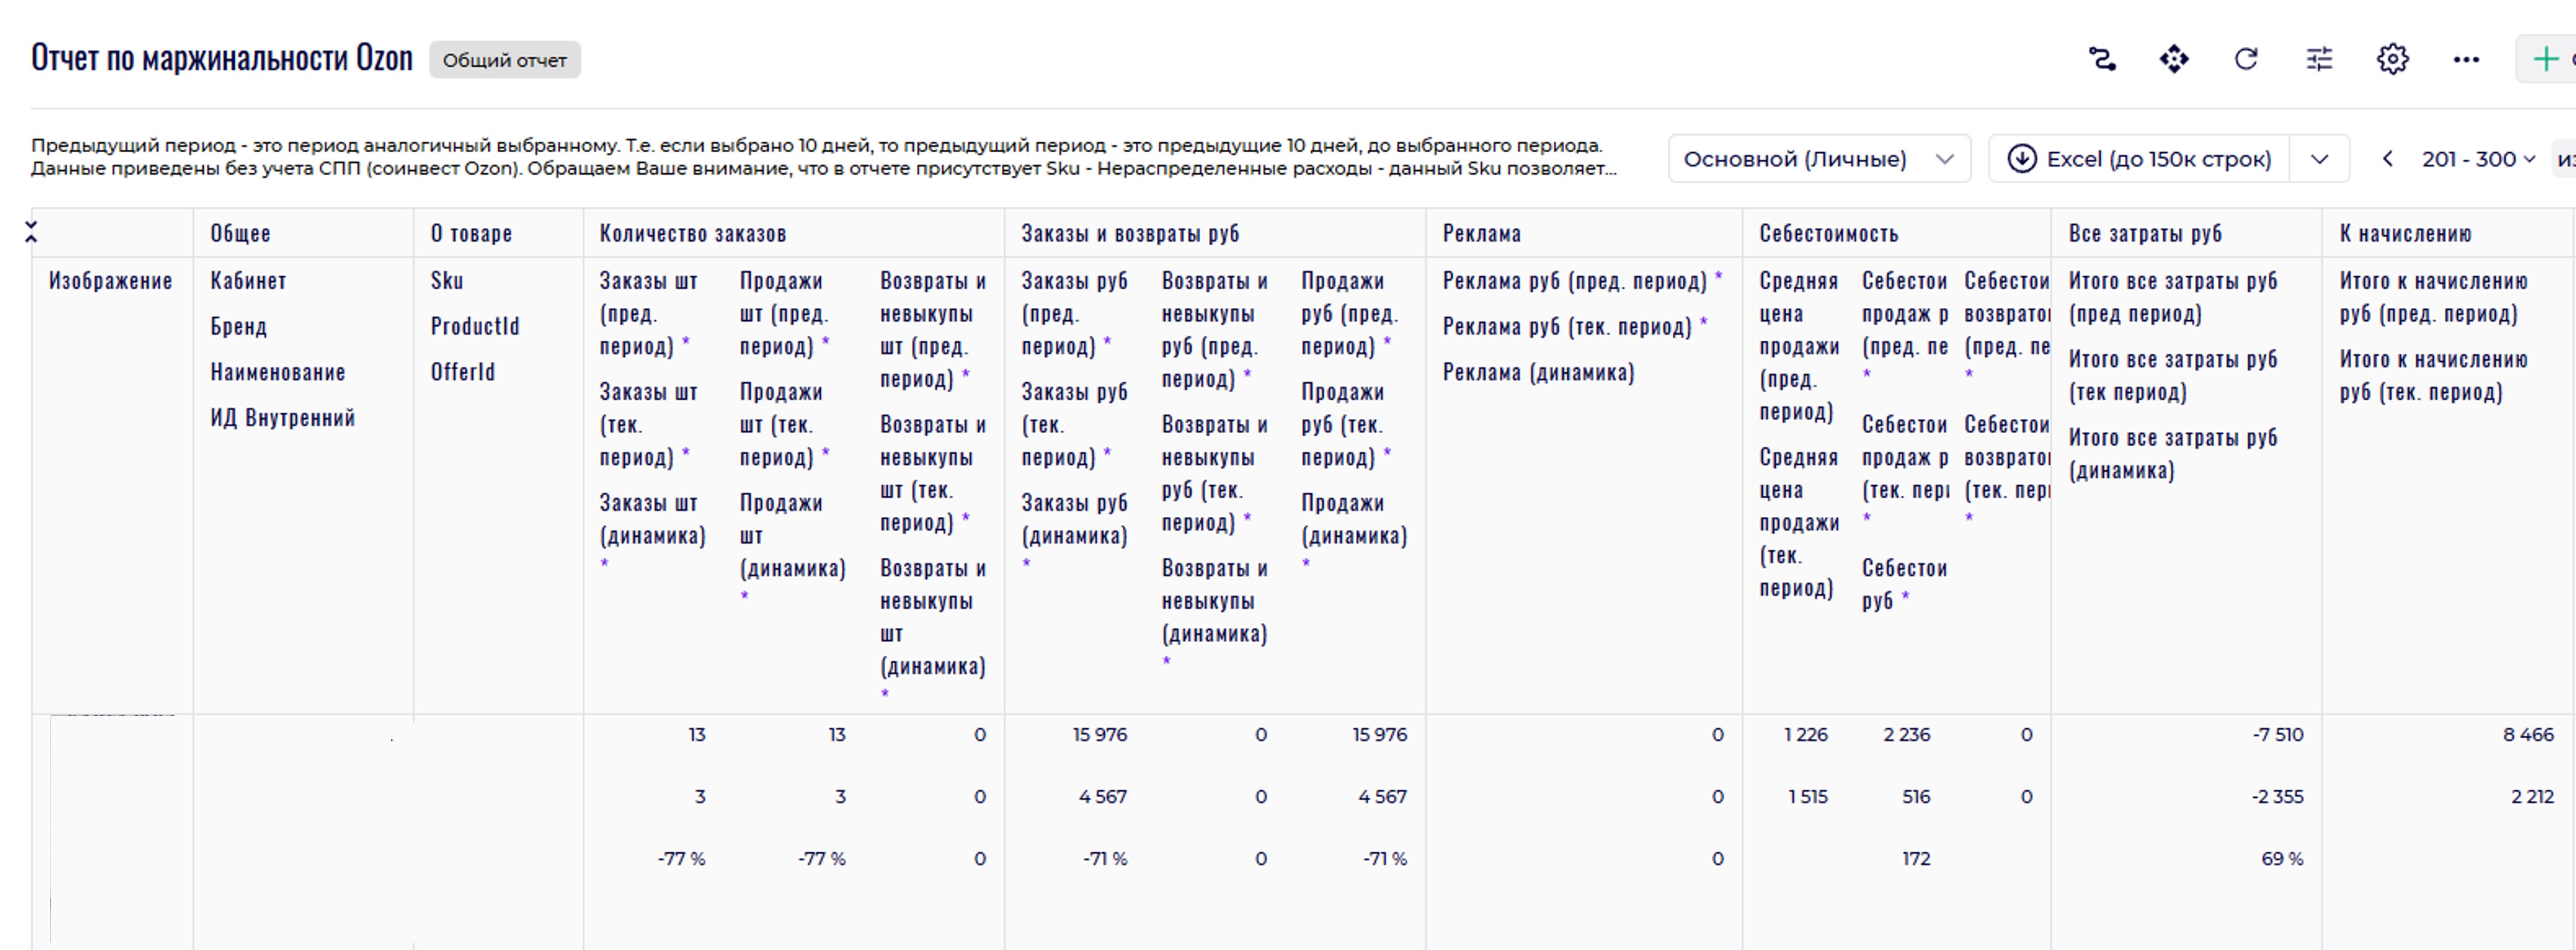
Task: Click Реклама руб (тек. период) header
Action: click(1566, 327)
